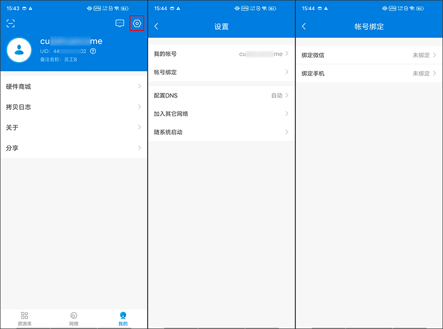Open the QR code scan icon
Viewport: 443px width, 329px height.
[11, 23]
